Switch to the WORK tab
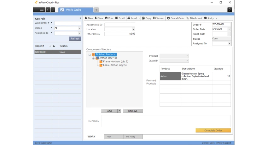This screenshot has height=145, width=267. 91,137
